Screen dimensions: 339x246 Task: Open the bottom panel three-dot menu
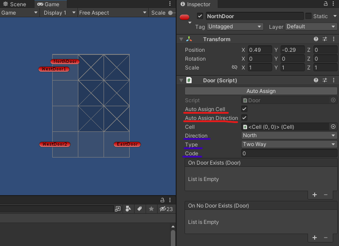tap(170, 200)
